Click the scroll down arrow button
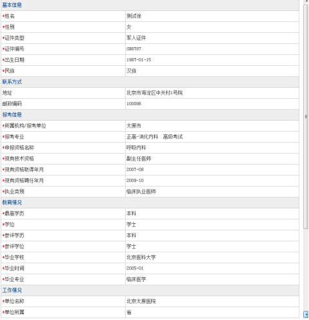The image size is (309, 320). (x=306, y=314)
